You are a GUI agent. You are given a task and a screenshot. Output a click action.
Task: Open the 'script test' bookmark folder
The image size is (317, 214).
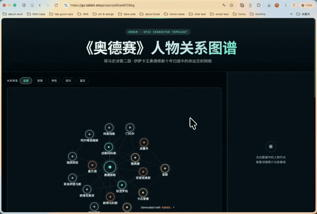pyautogui.click(x=219, y=14)
